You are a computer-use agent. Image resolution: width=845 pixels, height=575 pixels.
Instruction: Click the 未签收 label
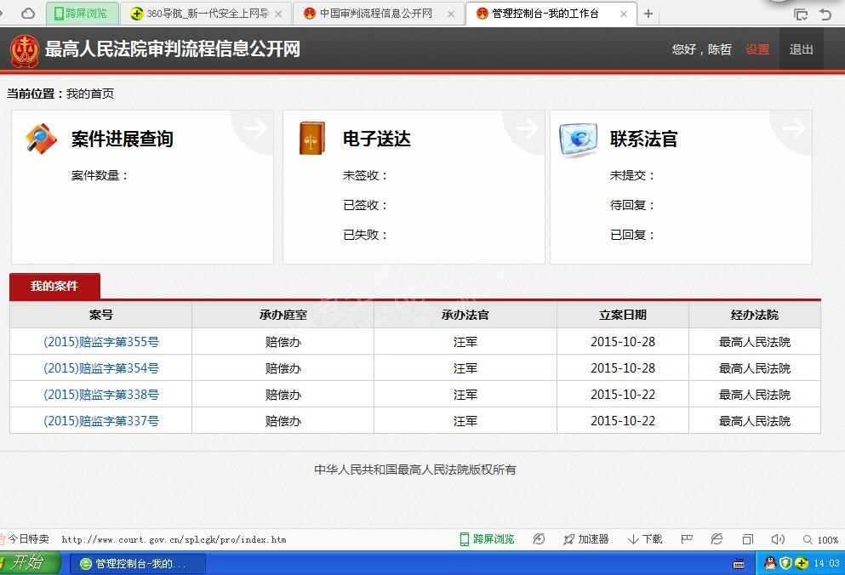pos(365,175)
